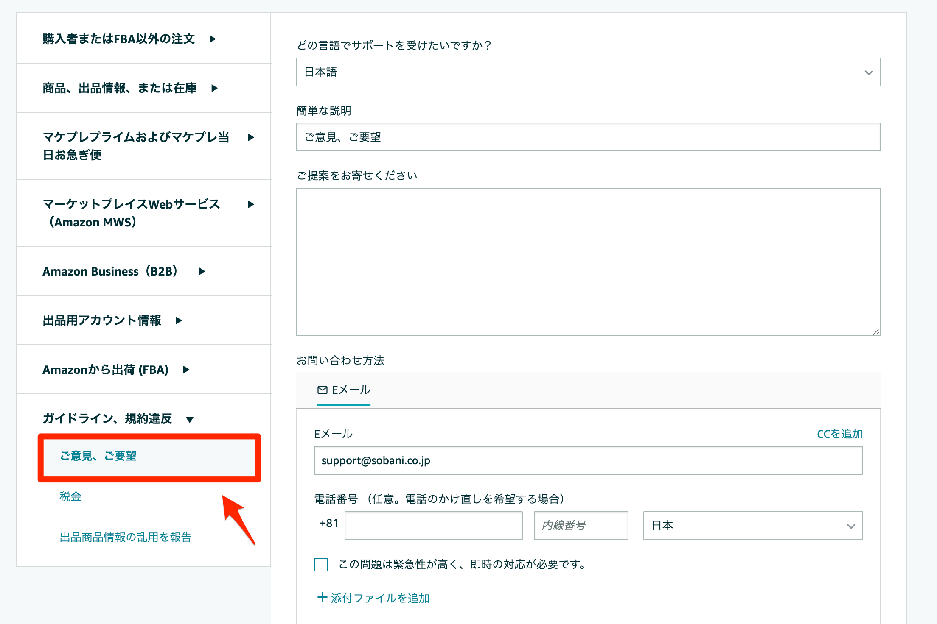Expand 商品、出品情報、または在庫 category
This screenshot has width=937, height=624.
[130, 88]
